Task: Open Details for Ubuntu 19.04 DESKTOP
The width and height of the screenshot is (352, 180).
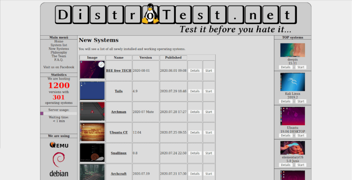Action: click(x=286, y=135)
